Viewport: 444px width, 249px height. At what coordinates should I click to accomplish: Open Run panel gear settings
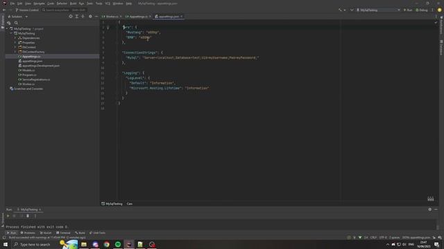click(430, 210)
